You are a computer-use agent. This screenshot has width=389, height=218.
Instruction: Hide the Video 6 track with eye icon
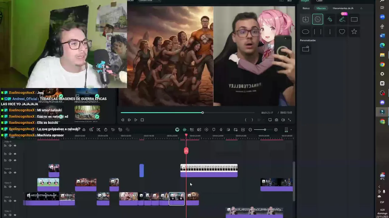pyautogui.click(x=15, y=173)
